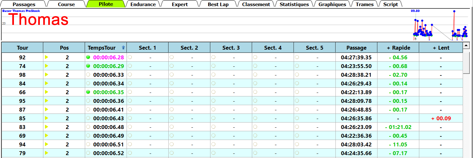Viewport: 473px width, 158px height.
Task: Click the Sect. 5 column header
Action: (315, 48)
